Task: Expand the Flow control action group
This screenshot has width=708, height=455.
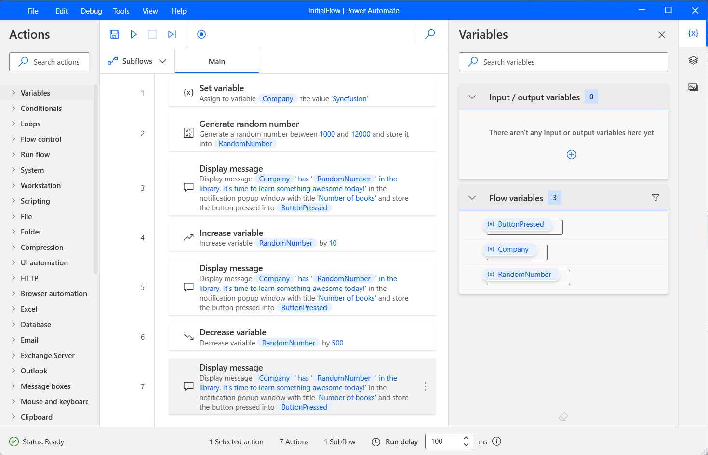Action: tap(13, 139)
